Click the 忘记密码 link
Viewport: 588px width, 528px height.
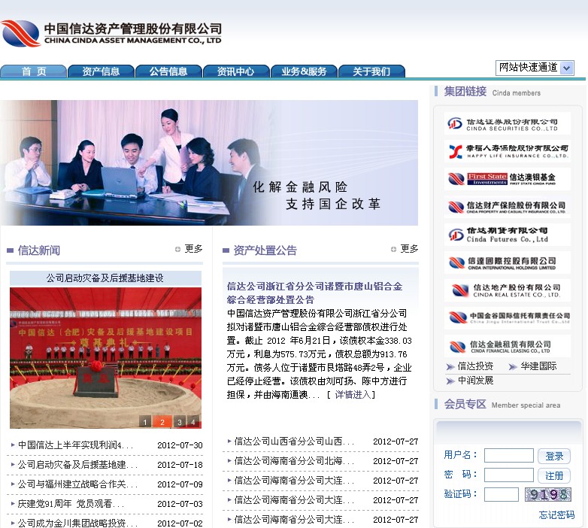[x=556, y=515]
